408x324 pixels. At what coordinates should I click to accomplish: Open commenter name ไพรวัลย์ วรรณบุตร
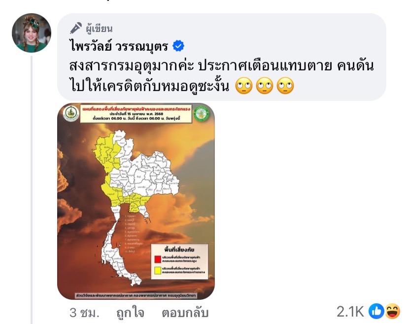(x=119, y=46)
